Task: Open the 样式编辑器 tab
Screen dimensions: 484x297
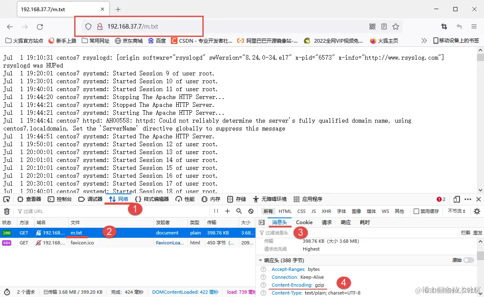Action: 152,199
